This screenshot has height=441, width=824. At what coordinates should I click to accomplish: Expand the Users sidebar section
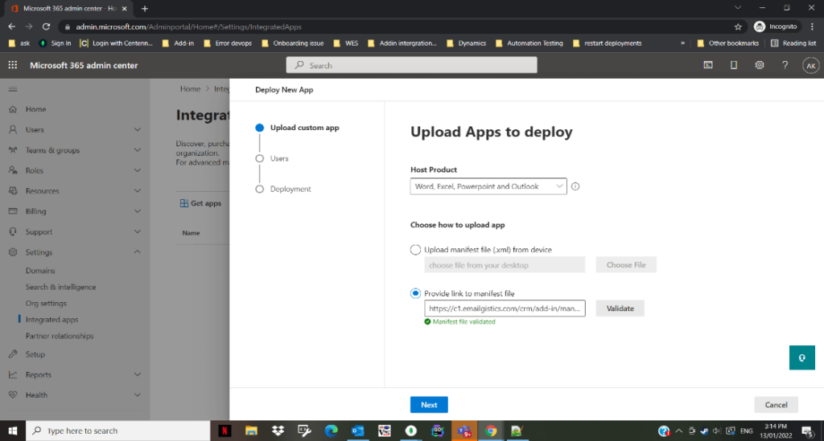click(x=137, y=129)
